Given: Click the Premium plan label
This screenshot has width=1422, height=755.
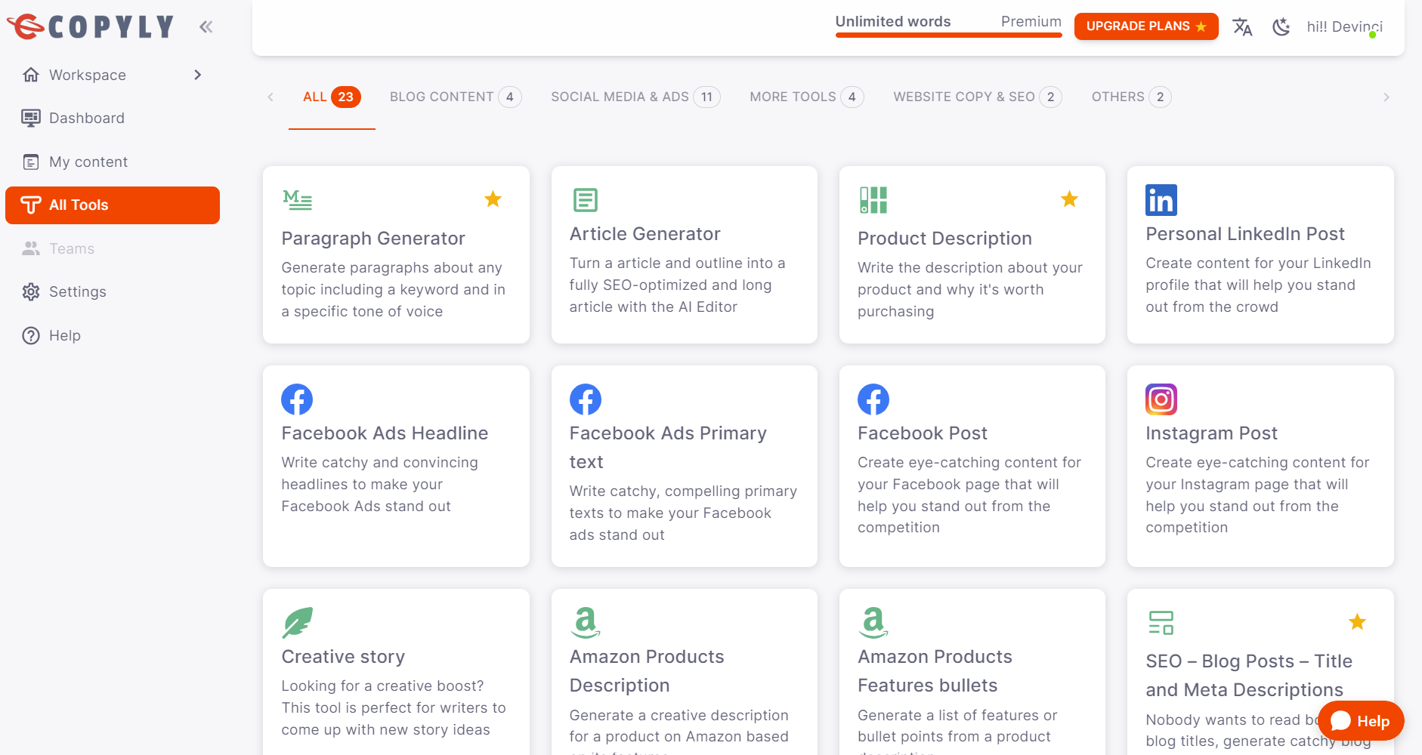Looking at the screenshot, I should (x=1031, y=22).
